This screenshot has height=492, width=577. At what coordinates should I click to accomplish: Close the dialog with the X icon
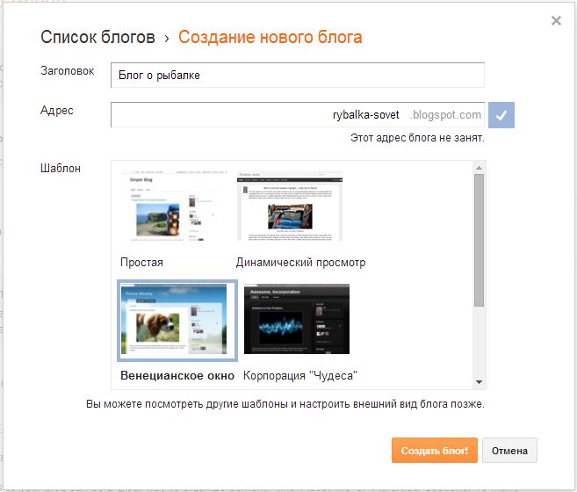556,21
